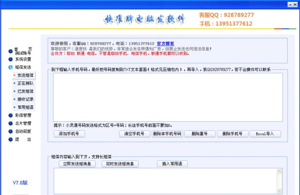Screen dimensions: 300x195
Task: Click the 退出 exit item
Action: [x=22, y=139]
